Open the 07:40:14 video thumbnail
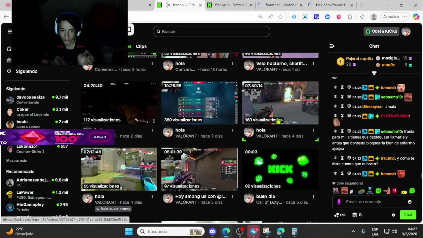Screen dimensions: 423x238 coord(280,103)
